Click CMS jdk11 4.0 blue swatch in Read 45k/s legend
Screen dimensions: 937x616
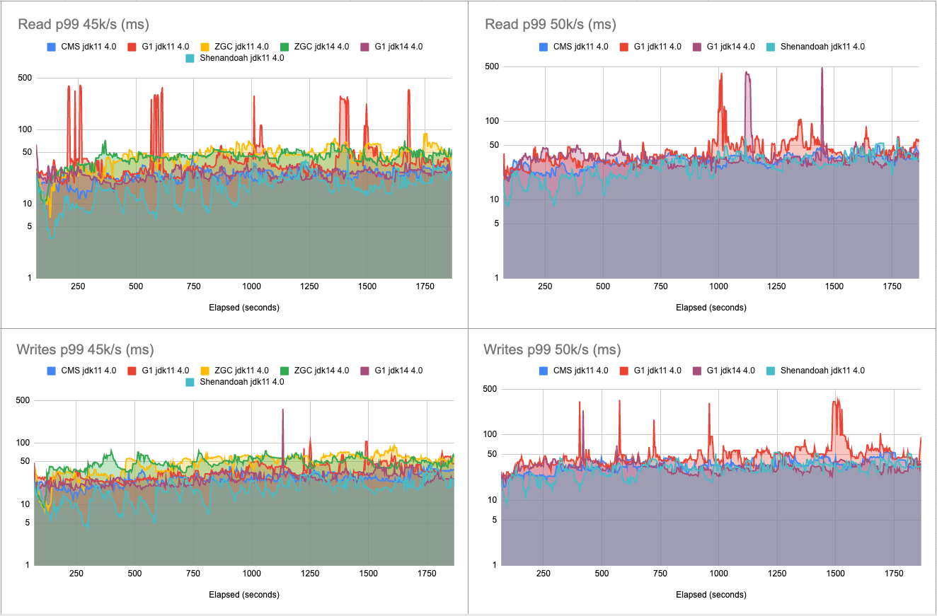coord(50,47)
